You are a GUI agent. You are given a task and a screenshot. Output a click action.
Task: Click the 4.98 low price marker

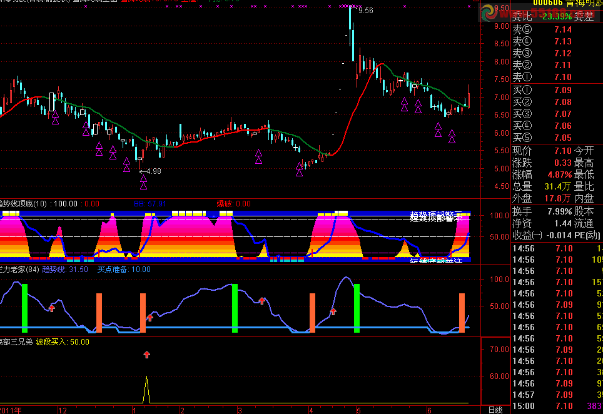pyautogui.click(x=152, y=171)
